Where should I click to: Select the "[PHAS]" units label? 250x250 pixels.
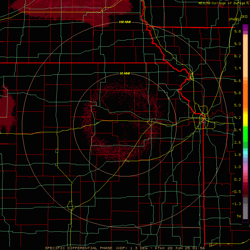[235, 19]
